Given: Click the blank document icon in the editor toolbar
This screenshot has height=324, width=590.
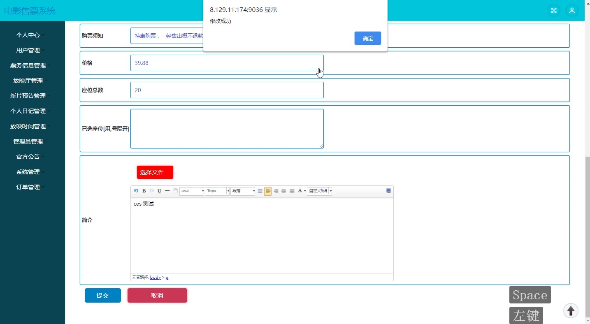Looking at the screenshot, I should (175, 191).
